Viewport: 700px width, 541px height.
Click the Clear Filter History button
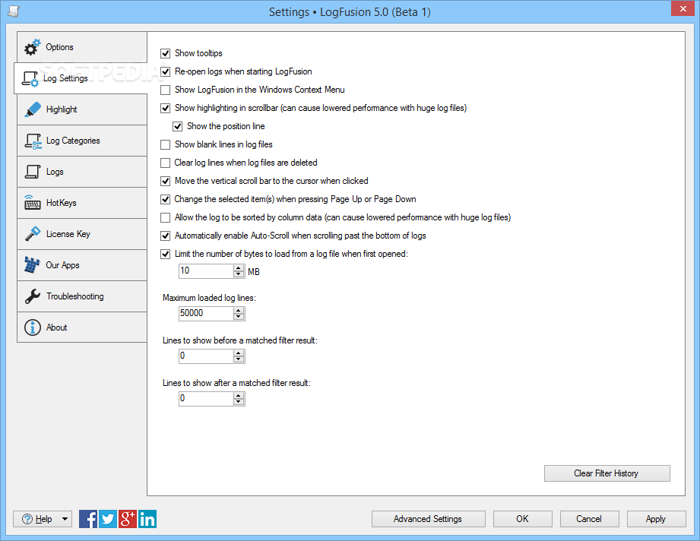click(x=607, y=473)
